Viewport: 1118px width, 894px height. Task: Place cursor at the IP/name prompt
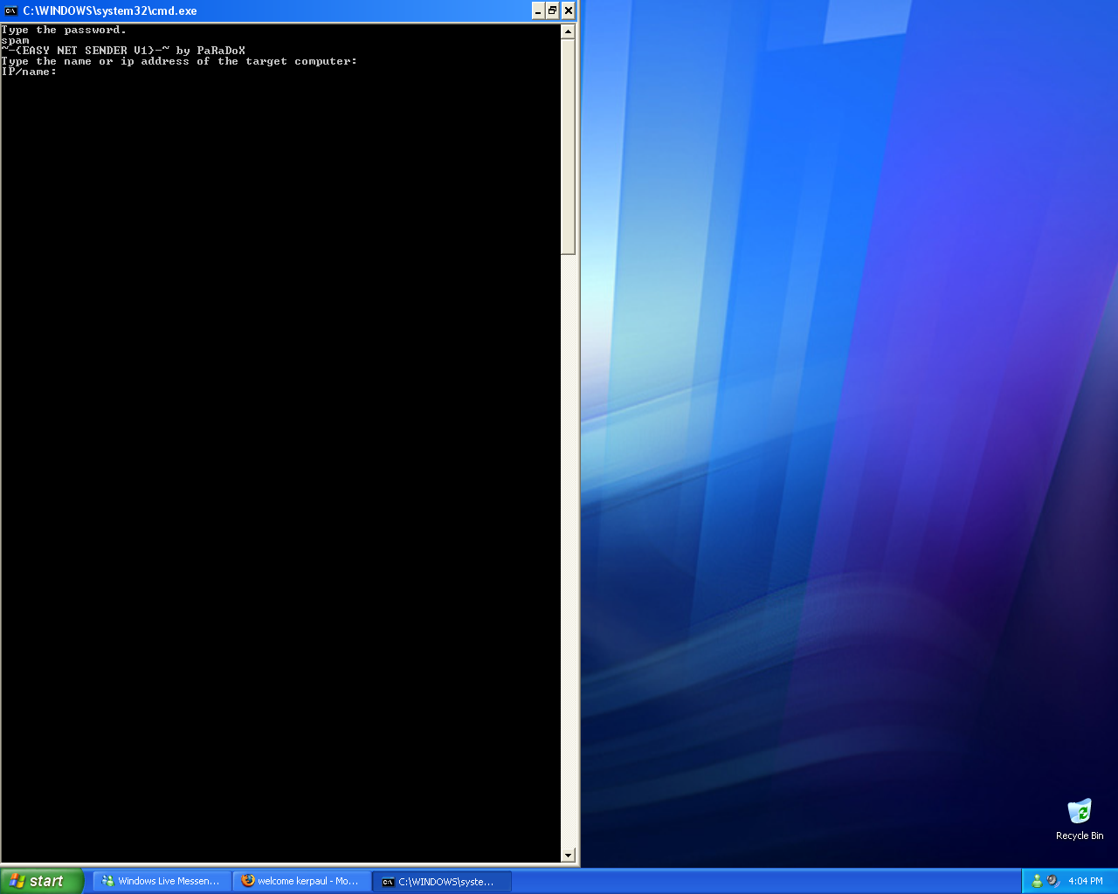pyautogui.click(x=63, y=72)
